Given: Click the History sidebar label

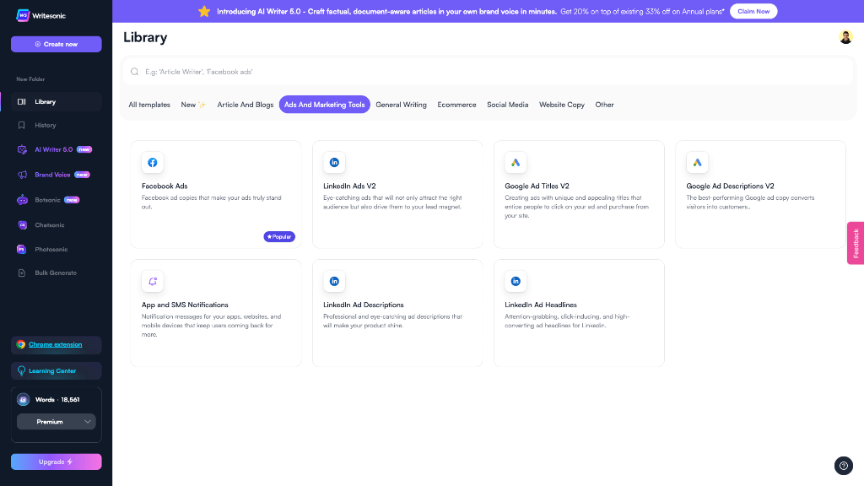Looking at the screenshot, I should (x=46, y=126).
